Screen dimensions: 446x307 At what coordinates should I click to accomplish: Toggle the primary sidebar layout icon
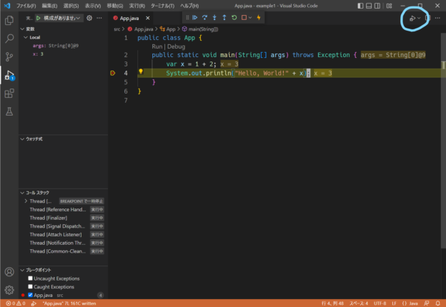point(360,6)
